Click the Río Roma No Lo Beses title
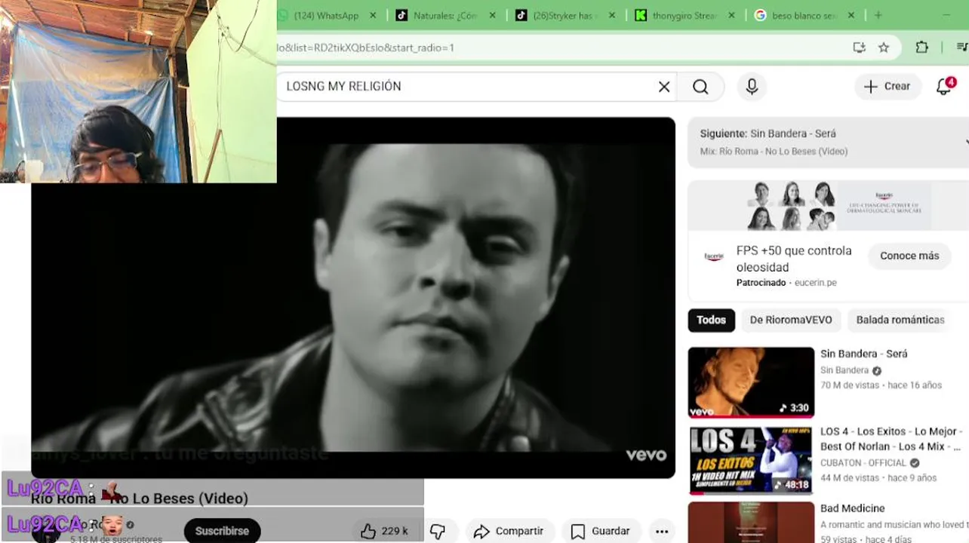969x543 pixels. pos(140,499)
